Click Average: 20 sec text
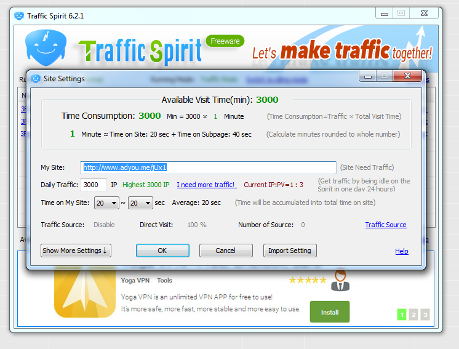 196,203
